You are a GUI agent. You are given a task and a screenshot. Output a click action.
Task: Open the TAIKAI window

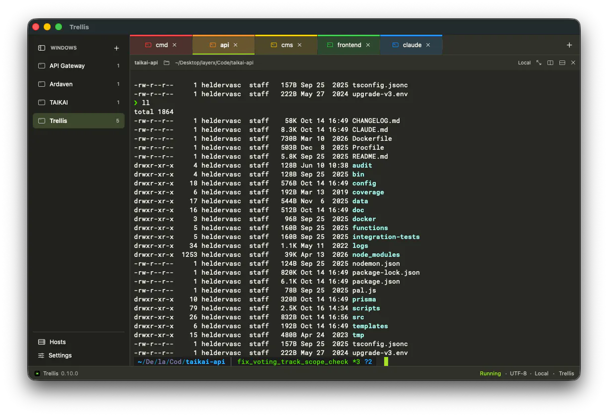78,103
